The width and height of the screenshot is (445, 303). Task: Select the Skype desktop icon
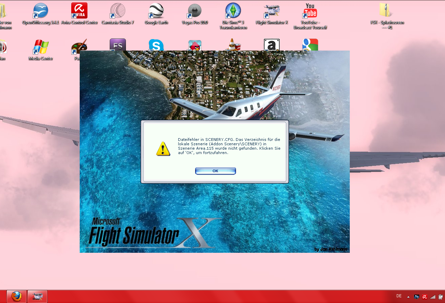click(156, 45)
